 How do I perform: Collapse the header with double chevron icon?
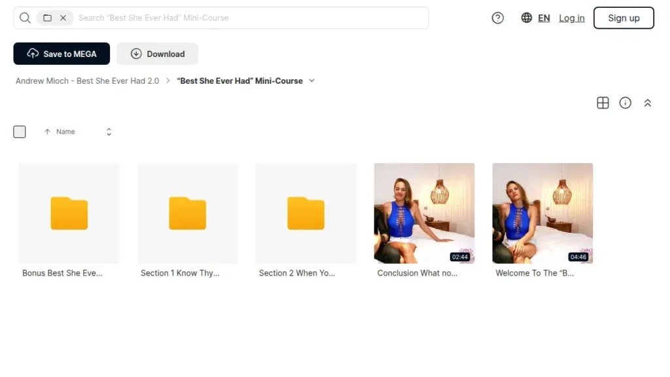coord(647,103)
